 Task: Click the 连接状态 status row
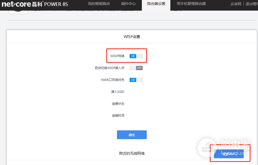118,104
